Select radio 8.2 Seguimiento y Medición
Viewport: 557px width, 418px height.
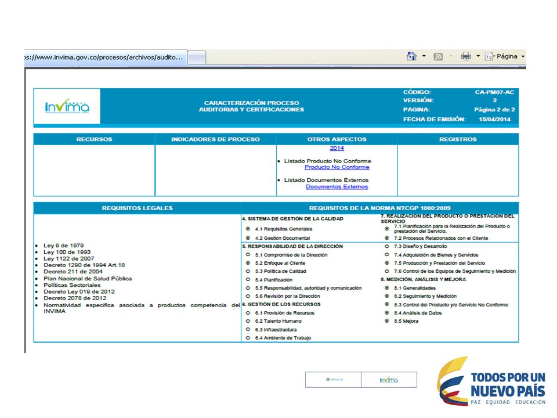[387, 296]
